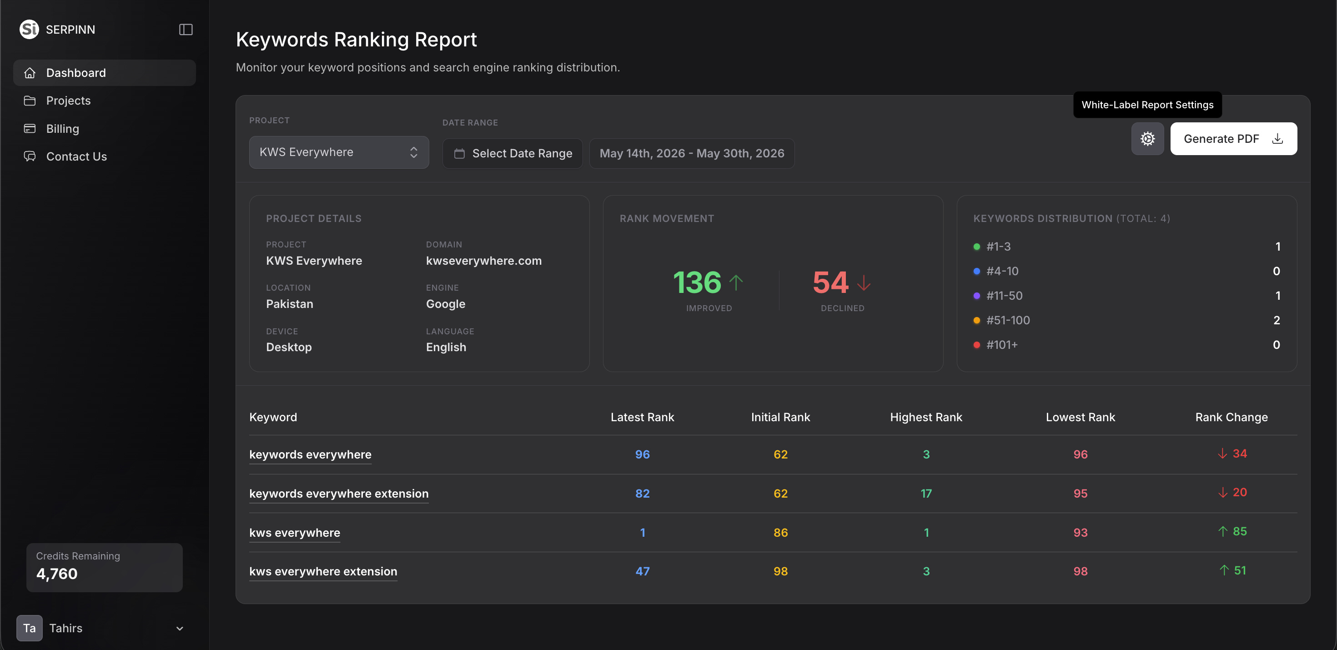The image size is (1337, 650).
Task: Click the Keywords Ranking Report heading
Action: [356, 40]
